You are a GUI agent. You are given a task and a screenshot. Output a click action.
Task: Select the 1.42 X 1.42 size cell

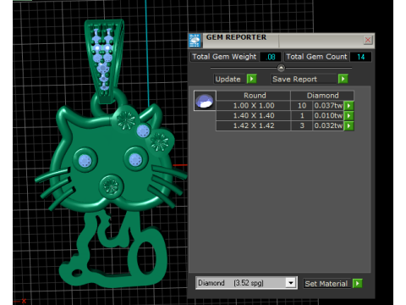(254, 125)
